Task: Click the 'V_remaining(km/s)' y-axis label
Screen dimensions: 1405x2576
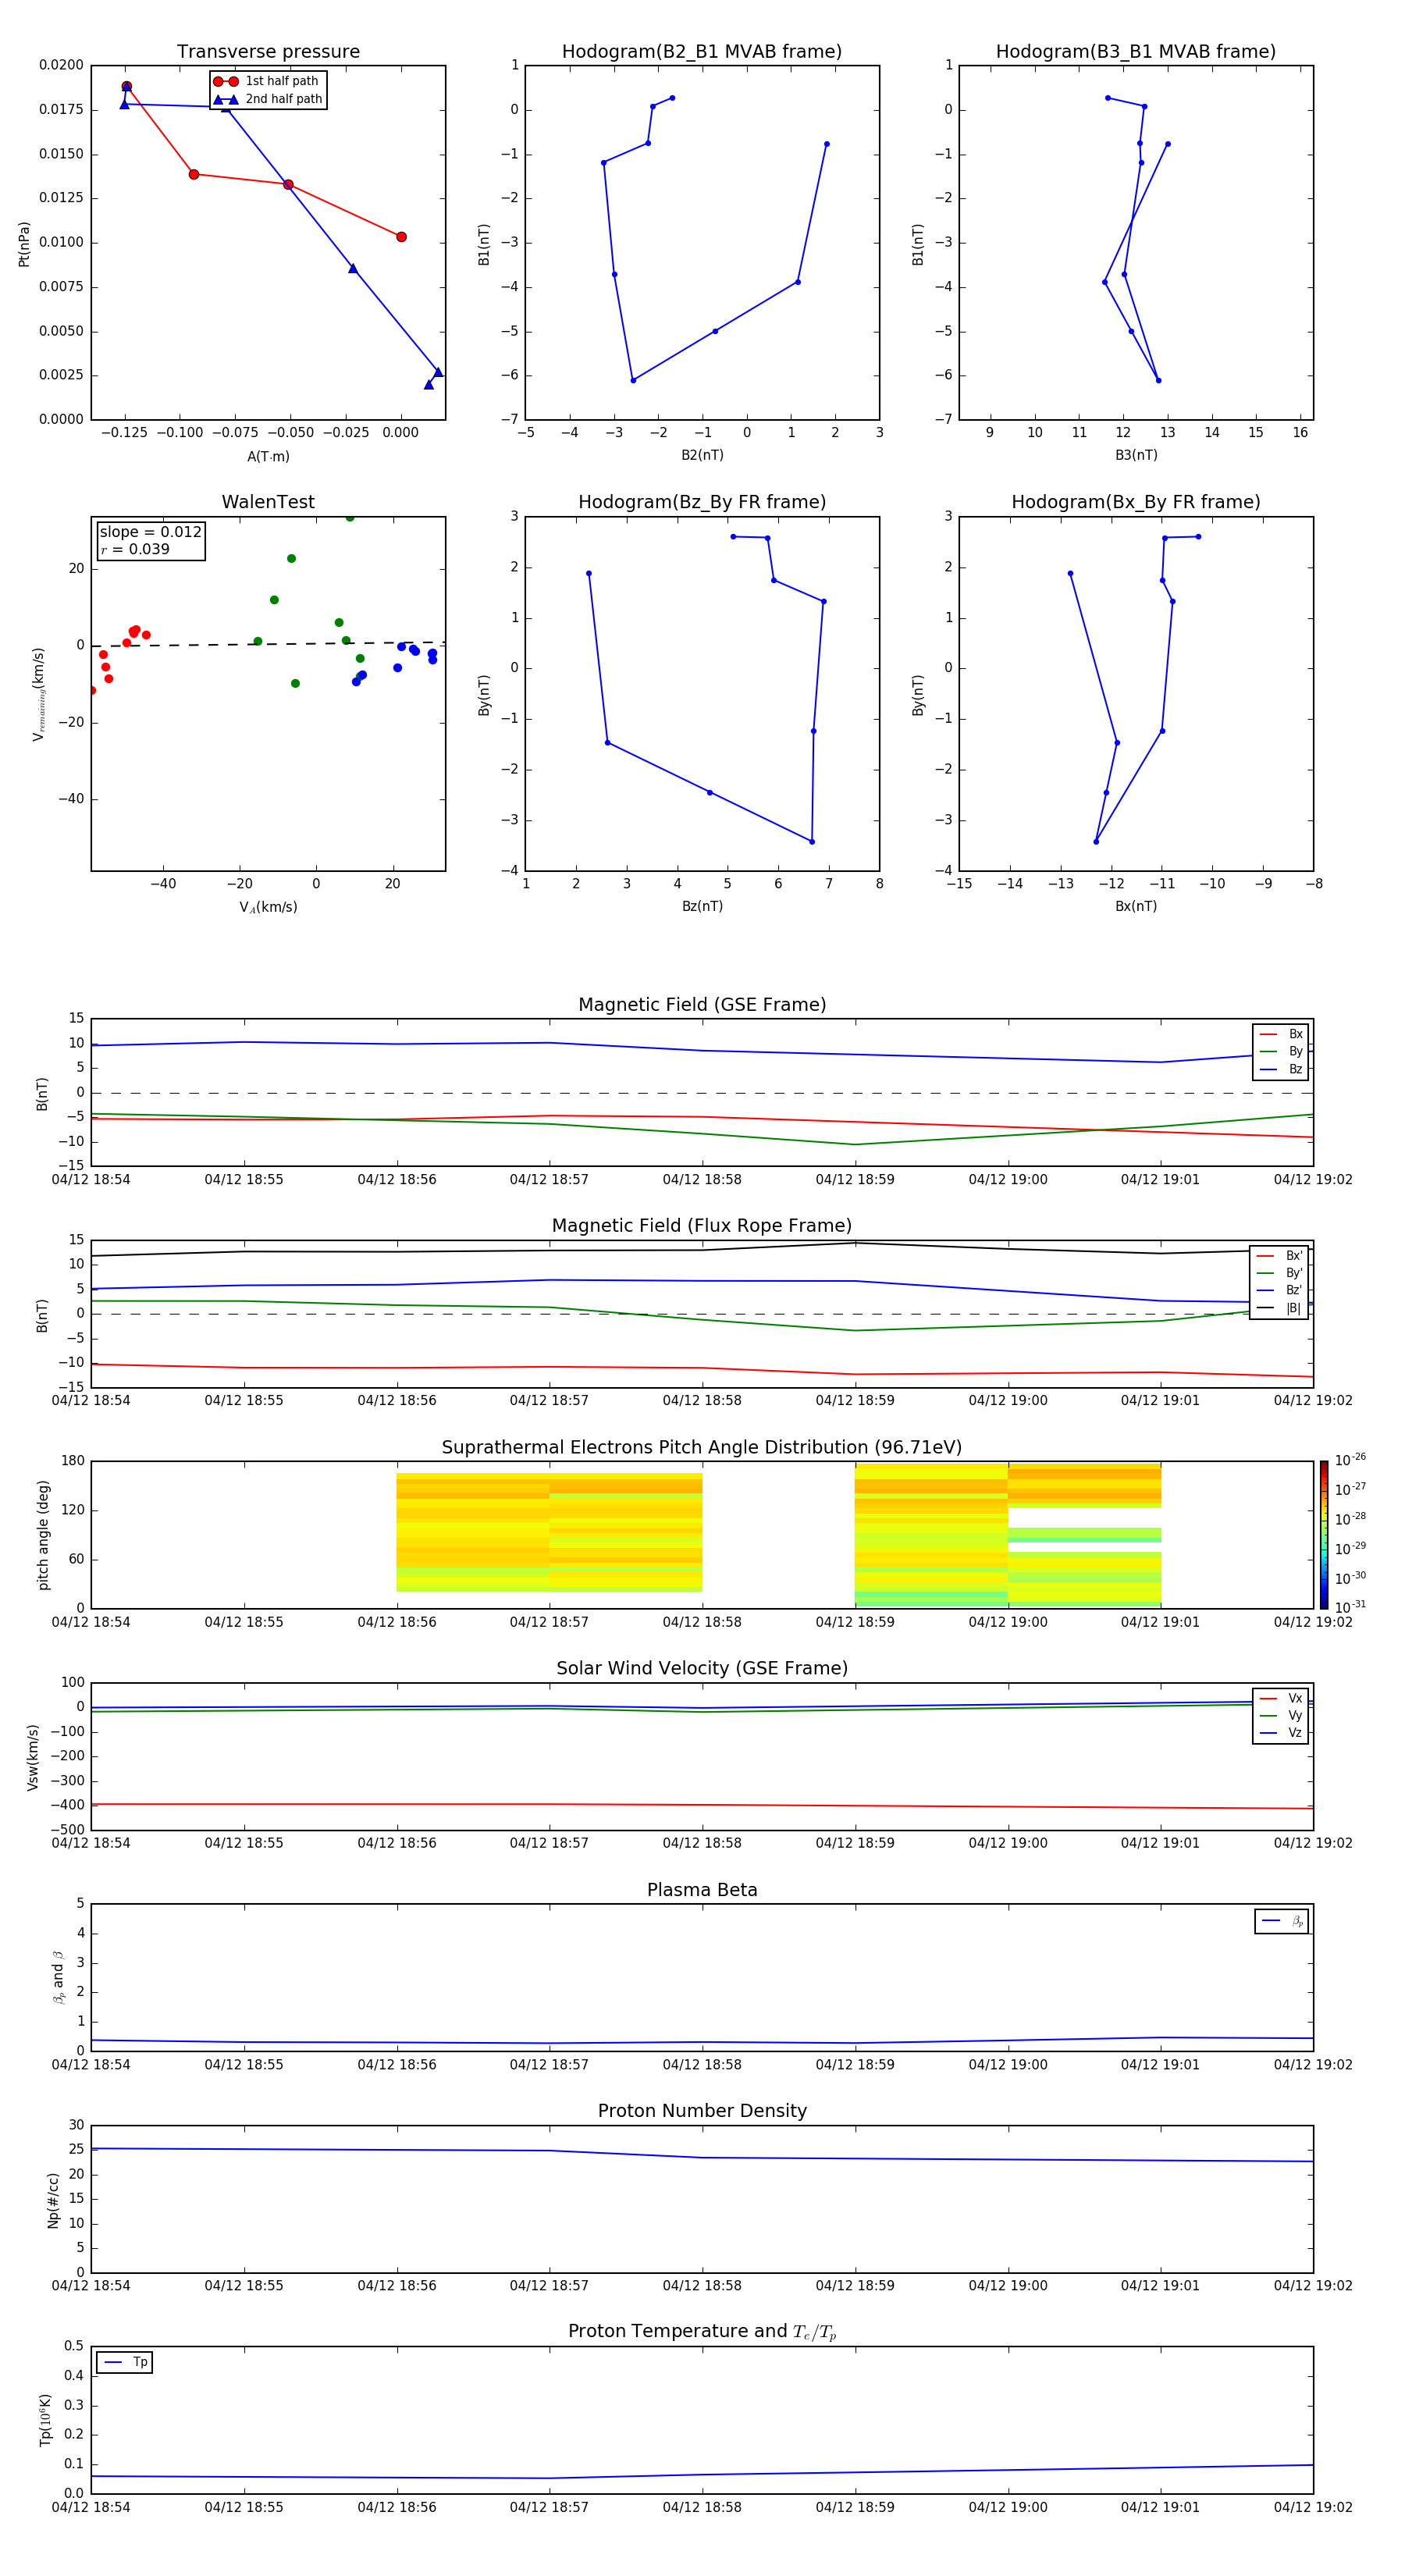Action: click(x=39, y=694)
